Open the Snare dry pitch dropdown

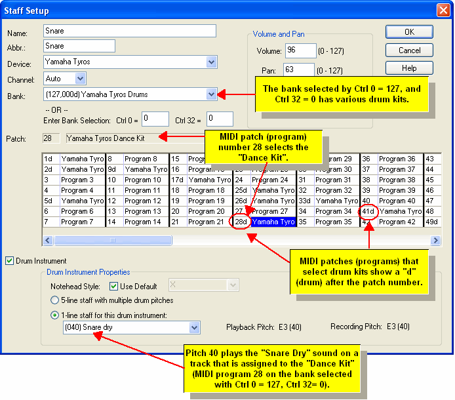tap(194, 327)
